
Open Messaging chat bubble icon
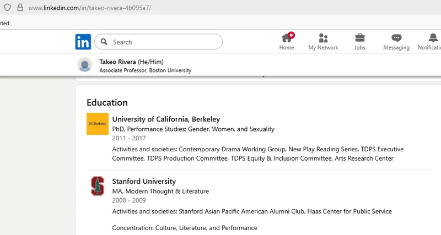[396, 38]
